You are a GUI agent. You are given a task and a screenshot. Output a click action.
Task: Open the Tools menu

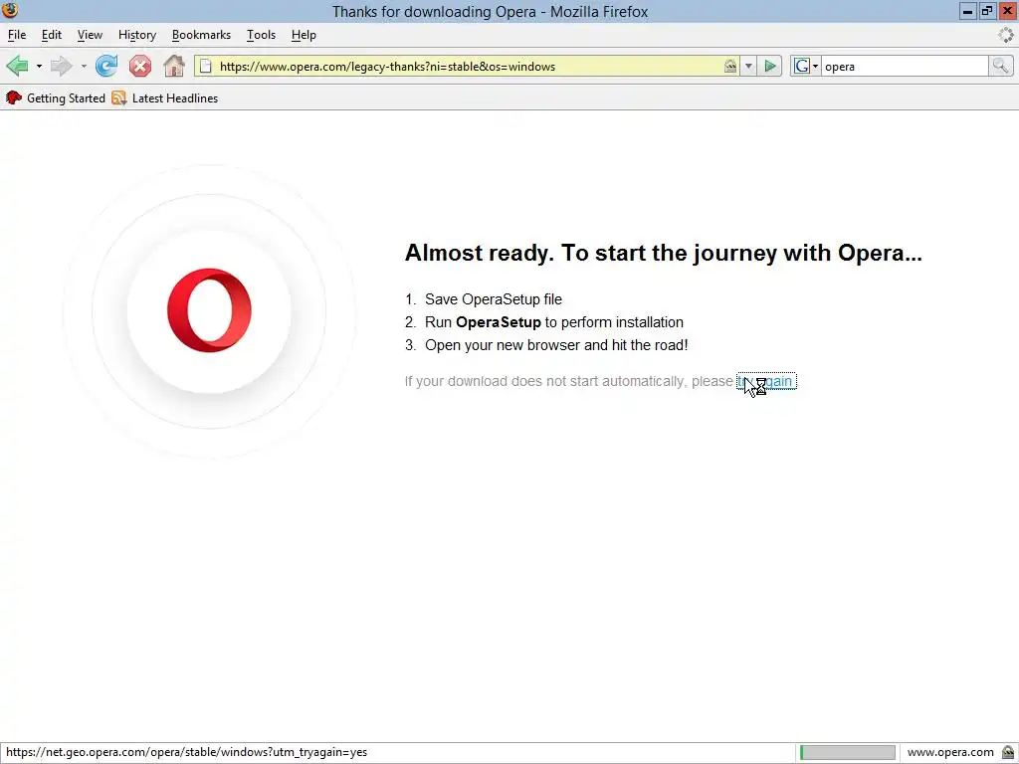tap(262, 35)
